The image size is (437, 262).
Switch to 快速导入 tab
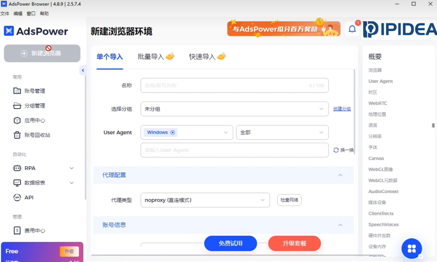(207, 56)
